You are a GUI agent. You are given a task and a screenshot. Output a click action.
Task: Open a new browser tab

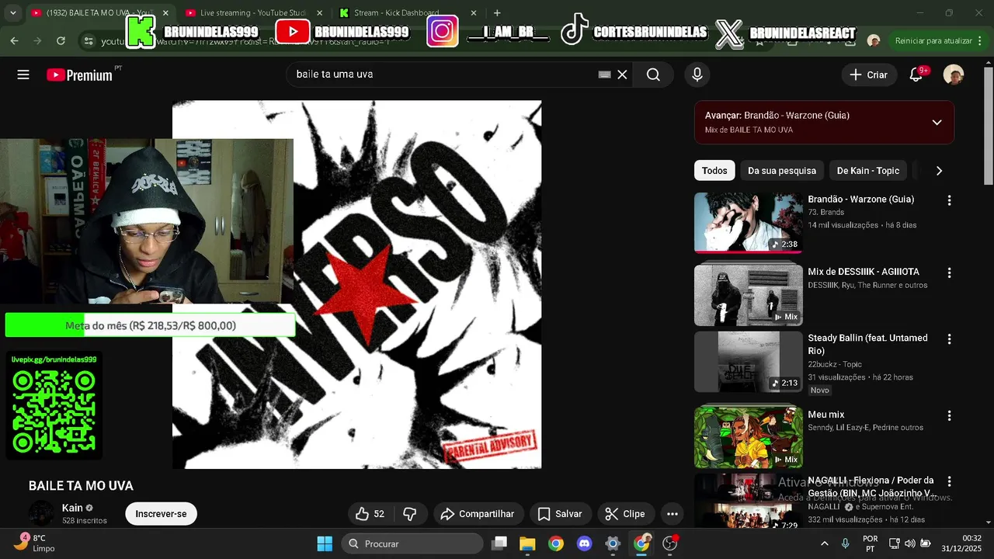497,12
